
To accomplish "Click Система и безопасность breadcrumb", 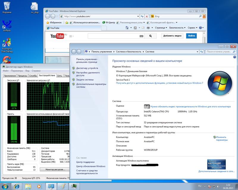I will click(129, 52).
